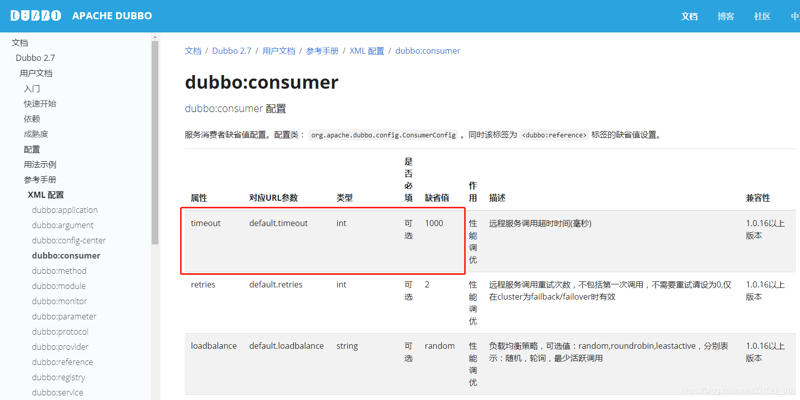
Task: Go to Dubbo 2.7 breadcrumb link
Action: coord(232,51)
